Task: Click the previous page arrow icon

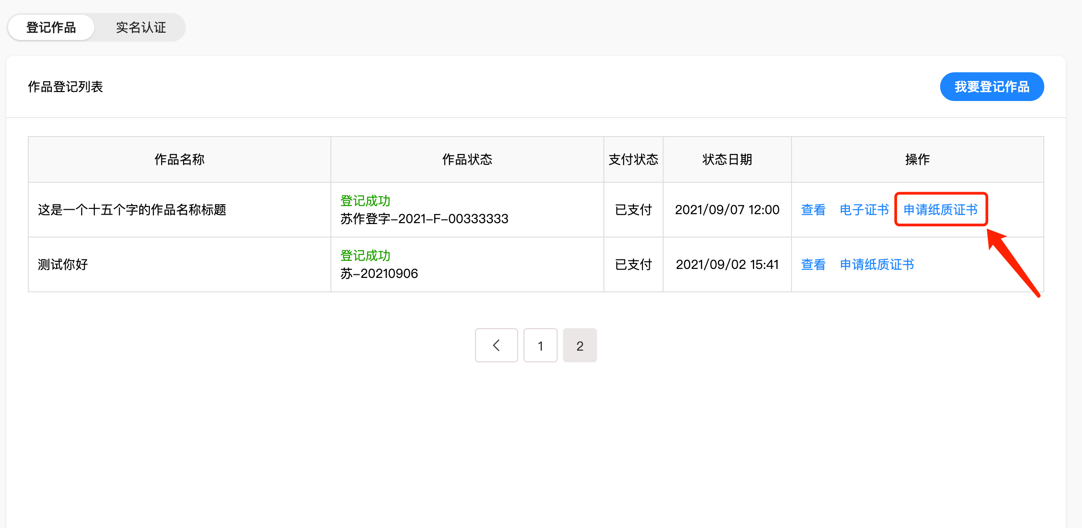Action: coord(496,345)
